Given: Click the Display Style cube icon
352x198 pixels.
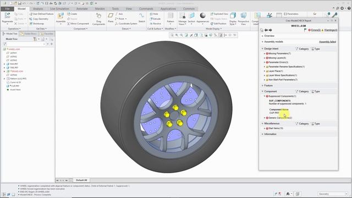Looking at the screenshot, I should click(233, 15).
